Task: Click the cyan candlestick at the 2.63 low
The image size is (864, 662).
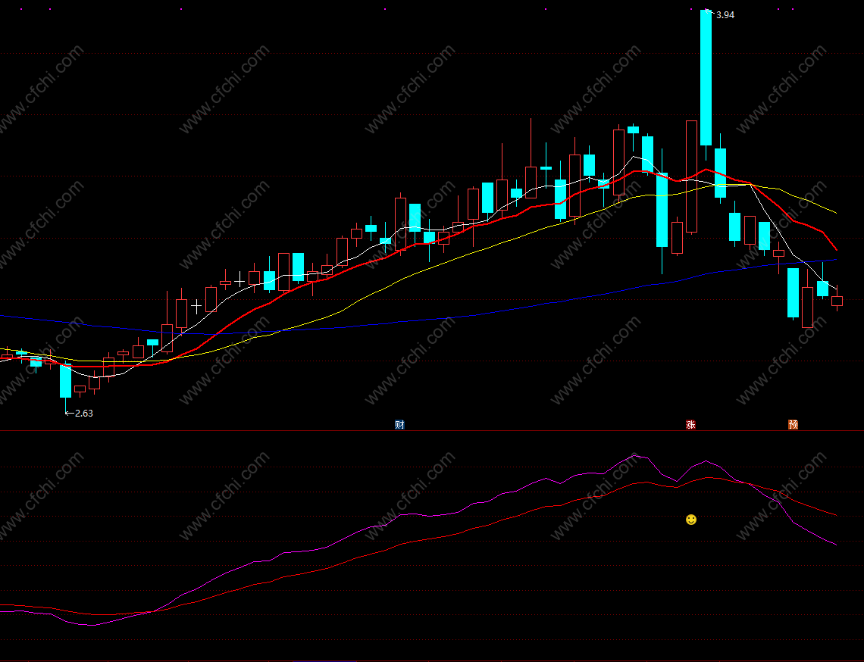Action: coord(66,380)
